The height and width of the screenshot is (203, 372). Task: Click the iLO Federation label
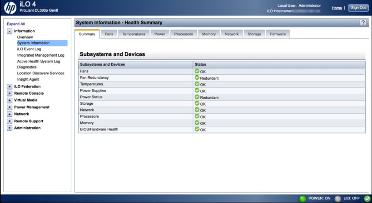tap(27, 87)
